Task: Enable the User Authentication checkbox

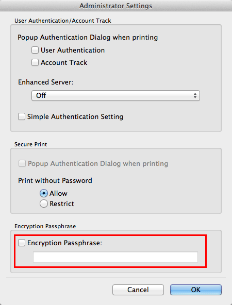Action: [35, 50]
